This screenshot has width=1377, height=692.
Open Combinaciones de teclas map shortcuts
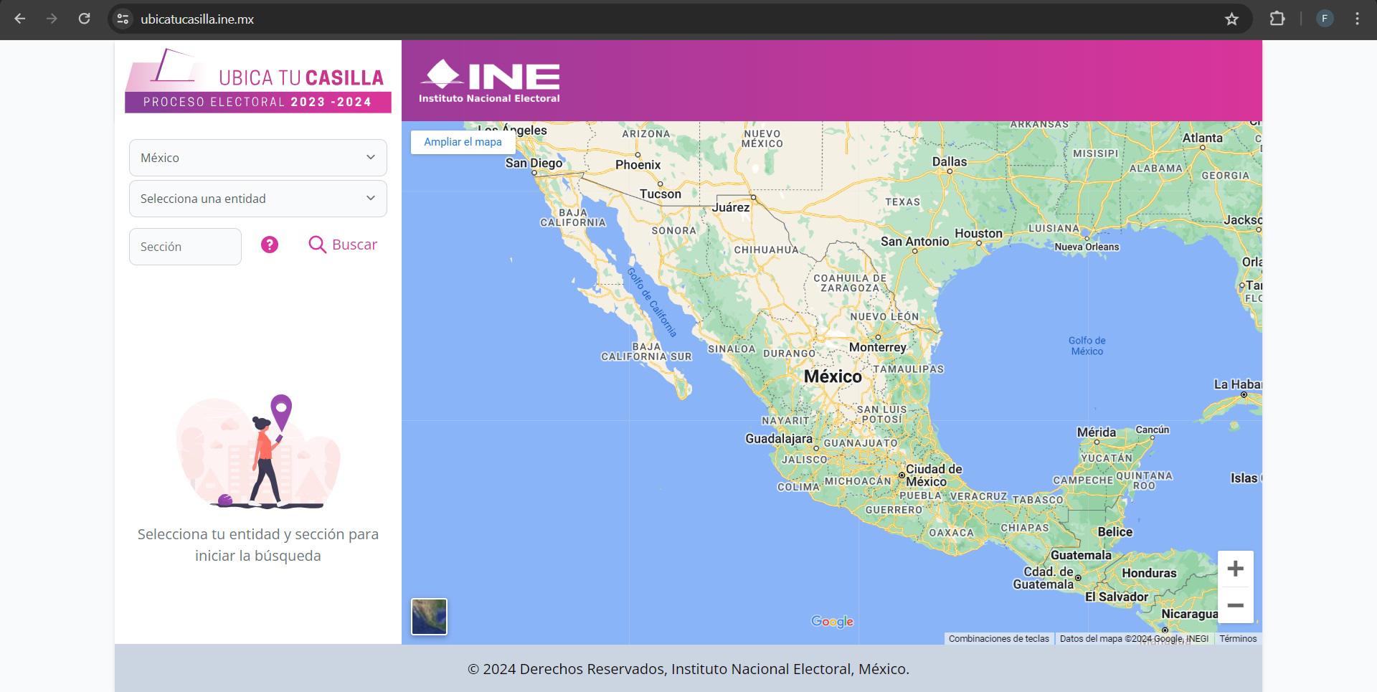998,638
